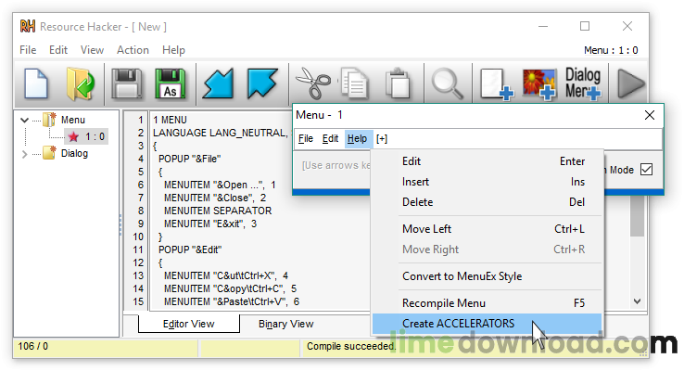Click the Paste clipboard icon
Viewport: 684px width, 371px height.
pos(398,83)
